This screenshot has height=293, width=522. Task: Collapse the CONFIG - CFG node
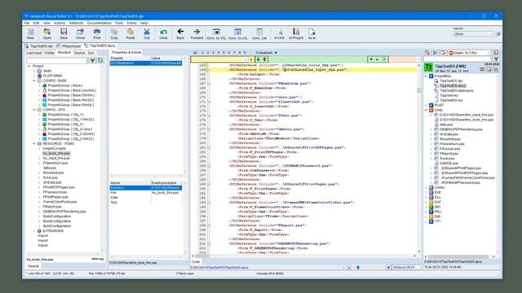tap(34, 110)
